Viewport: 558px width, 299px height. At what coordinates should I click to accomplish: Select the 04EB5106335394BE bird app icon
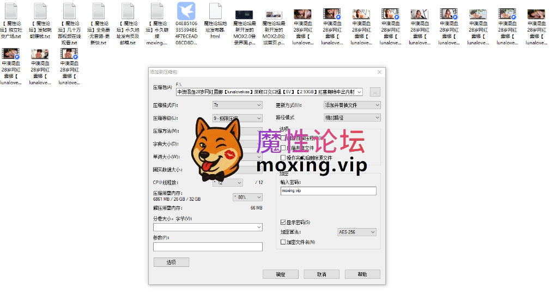tap(186, 11)
